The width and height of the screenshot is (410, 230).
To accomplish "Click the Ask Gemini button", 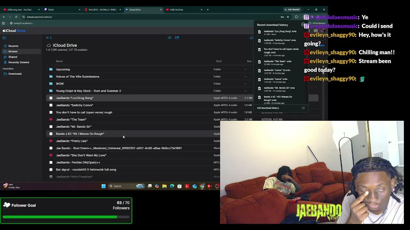I will [292, 10].
